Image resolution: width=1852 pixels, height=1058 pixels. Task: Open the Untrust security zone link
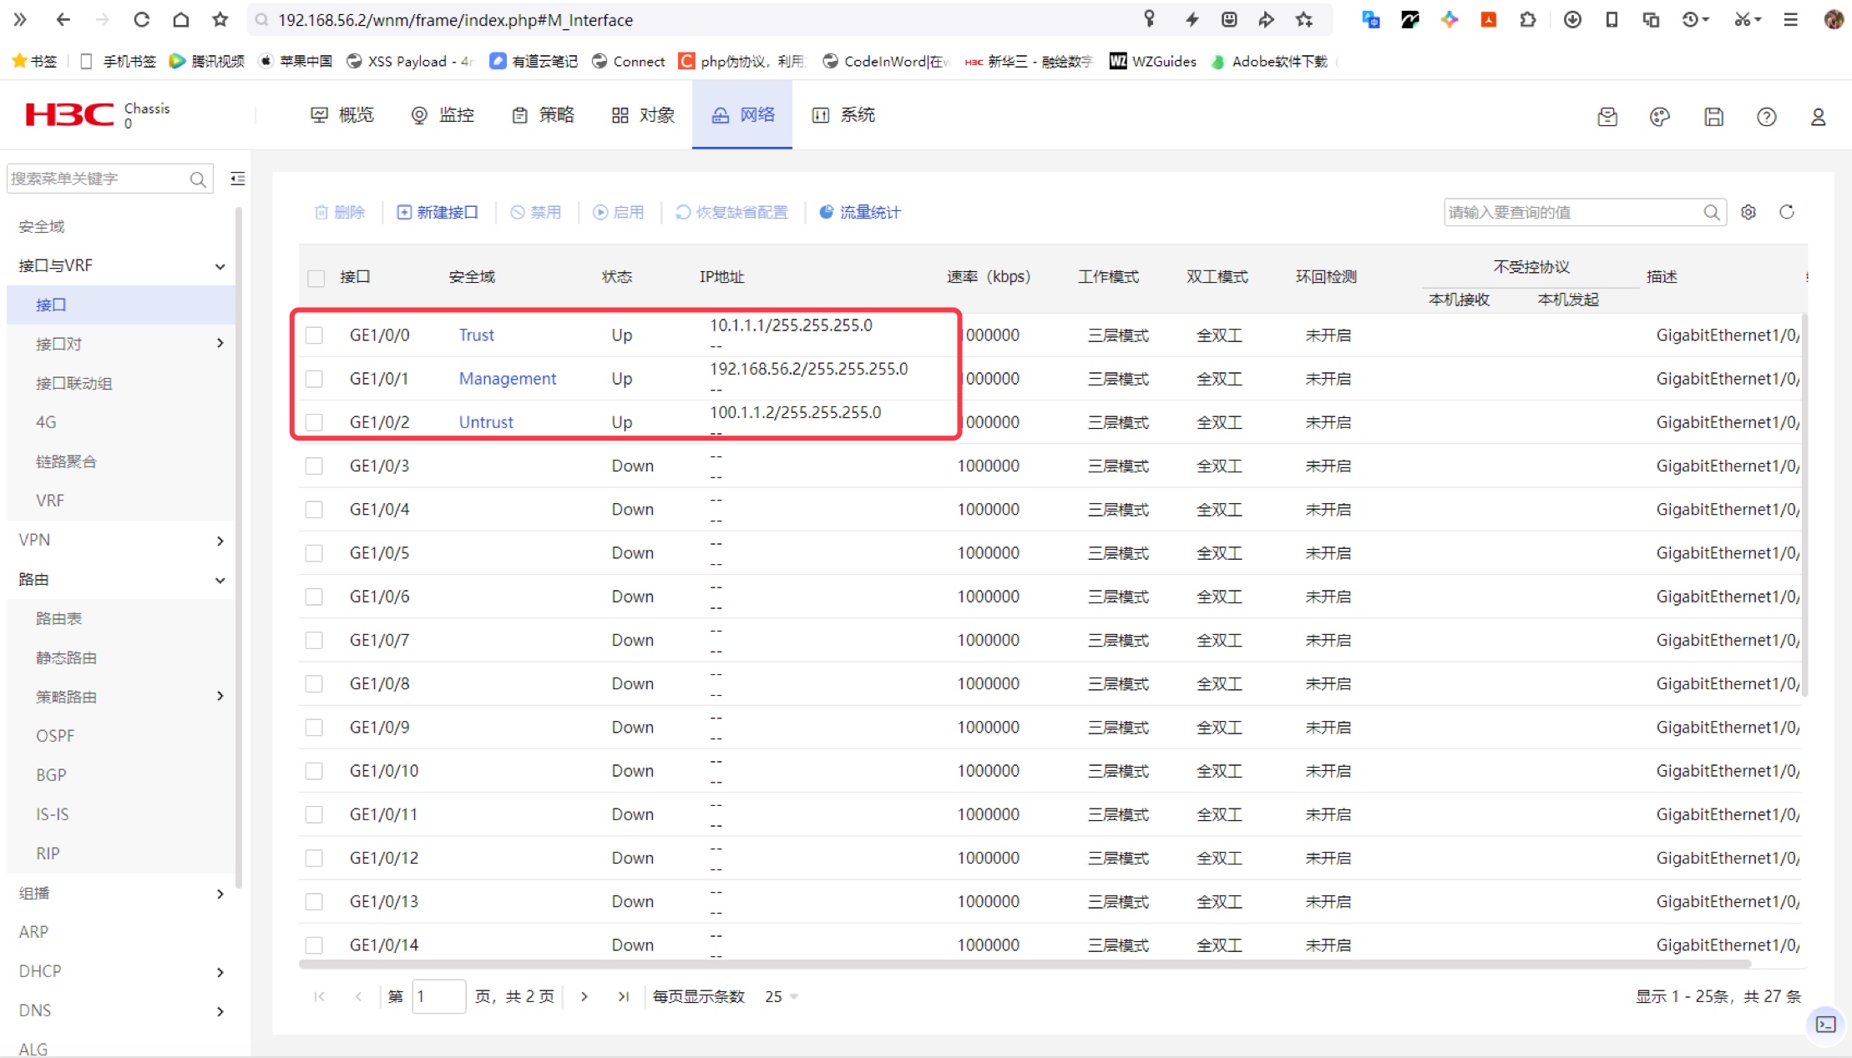[x=486, y=422]
